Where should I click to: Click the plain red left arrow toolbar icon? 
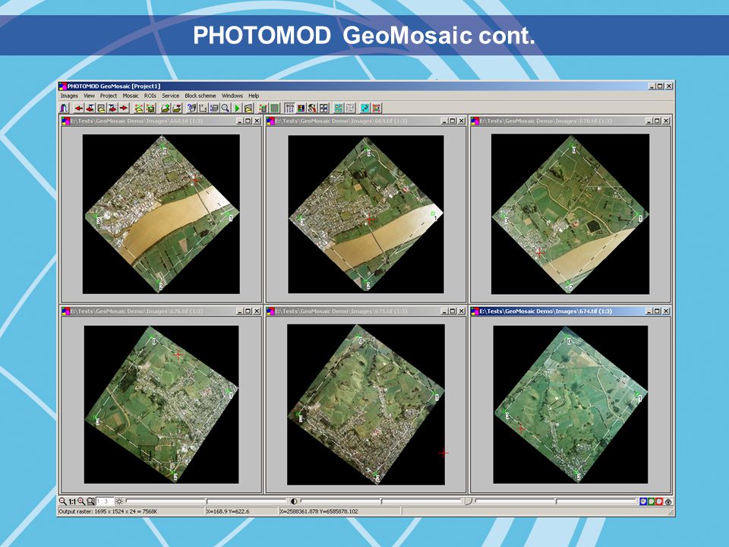pyautogui.click(x=78, y=109)
